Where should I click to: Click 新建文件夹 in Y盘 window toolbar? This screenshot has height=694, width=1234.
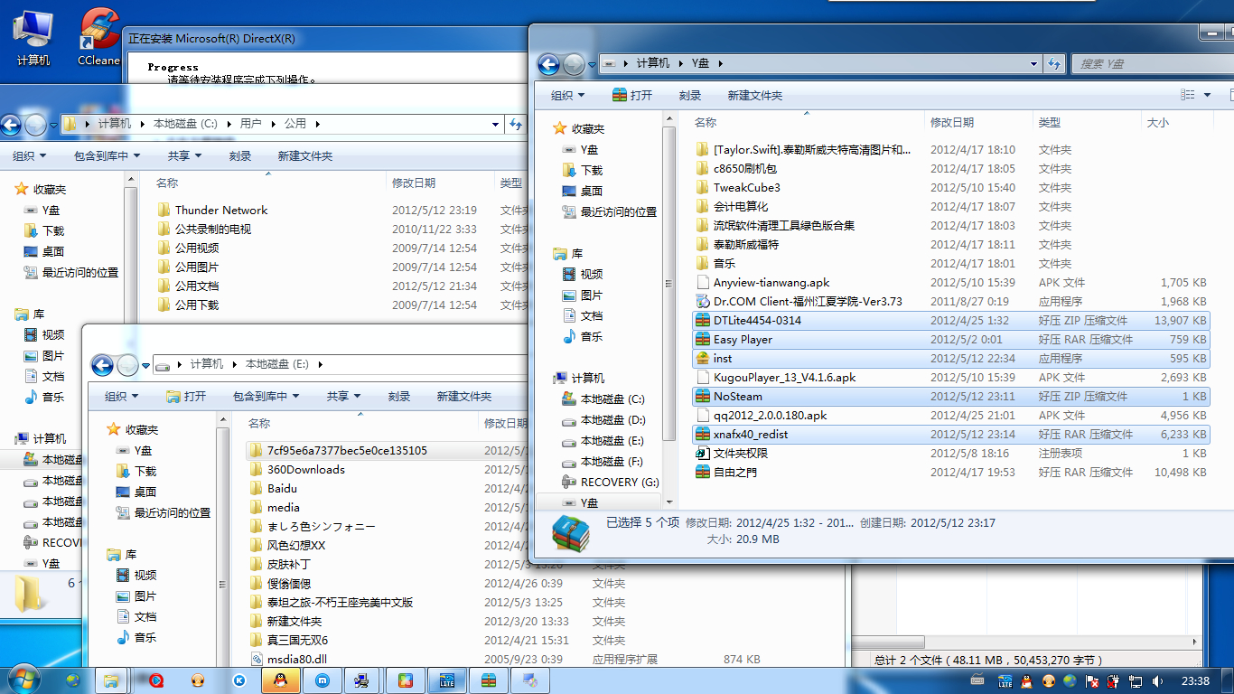point(755,95)
